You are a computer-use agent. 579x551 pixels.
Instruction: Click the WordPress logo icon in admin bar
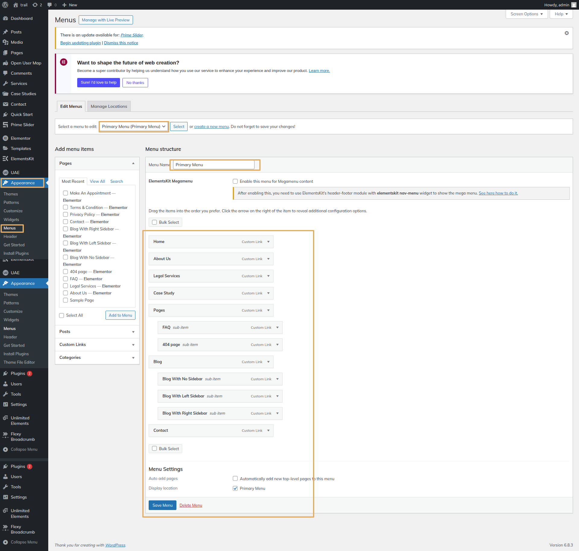[x=5, y=5]
